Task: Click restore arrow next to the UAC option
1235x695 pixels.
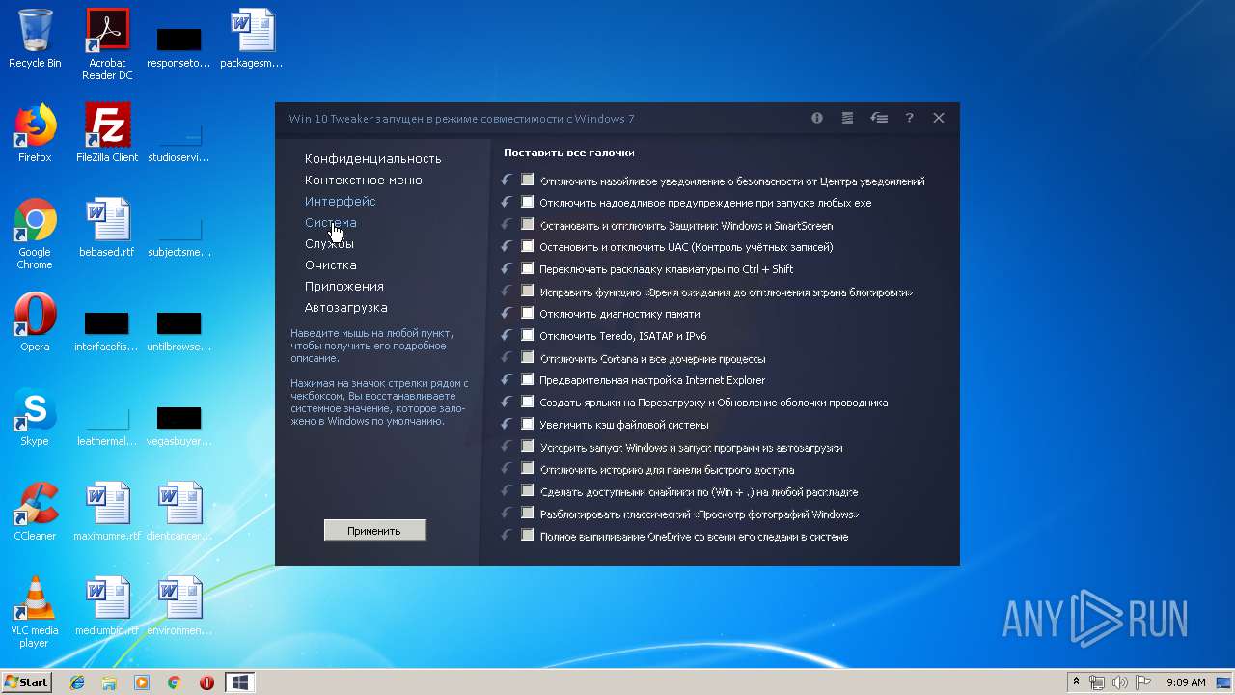Action: coord(507,246)
